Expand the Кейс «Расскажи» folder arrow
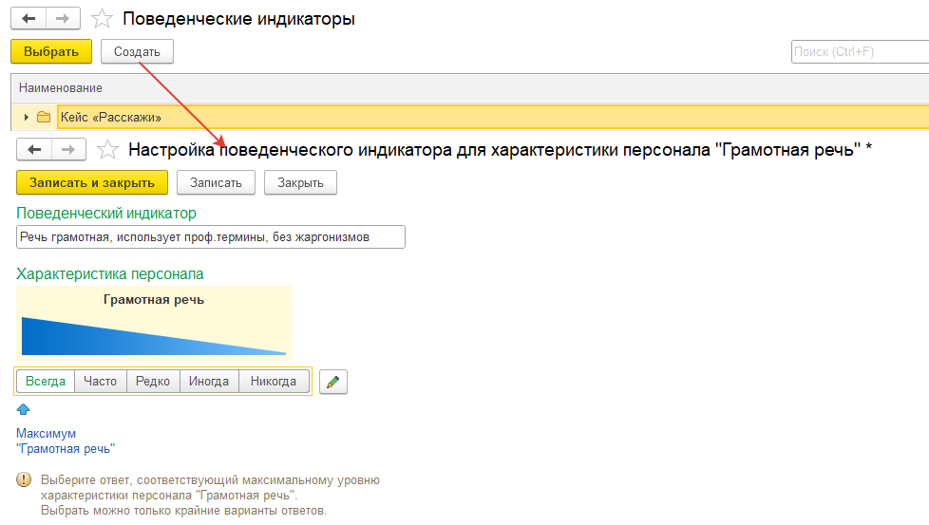929x525 pixels. (x=26, y=117)
